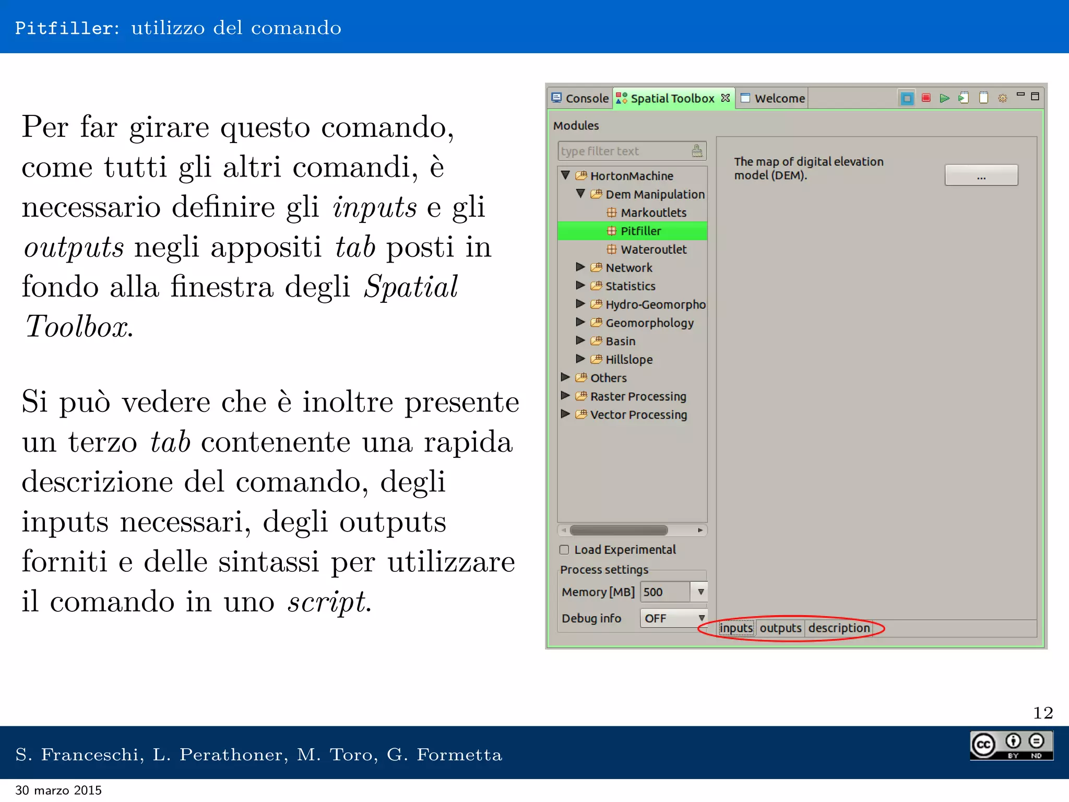The height and width of the screenshot is (802, 1069).
Task: Click the Wateroutlet module icon
Action: coord(612,249)
